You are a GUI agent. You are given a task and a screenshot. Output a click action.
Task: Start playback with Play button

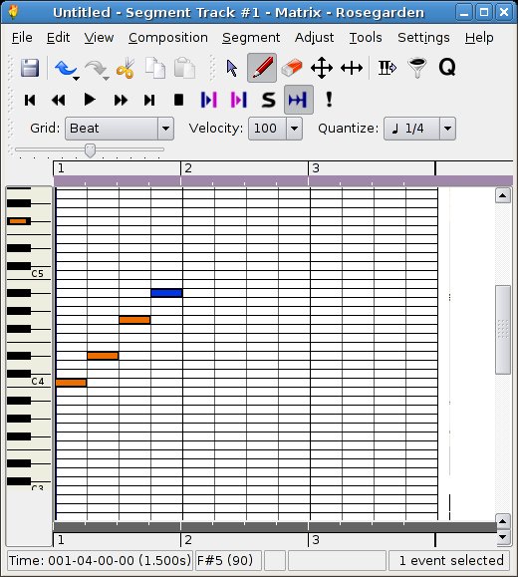90,100
